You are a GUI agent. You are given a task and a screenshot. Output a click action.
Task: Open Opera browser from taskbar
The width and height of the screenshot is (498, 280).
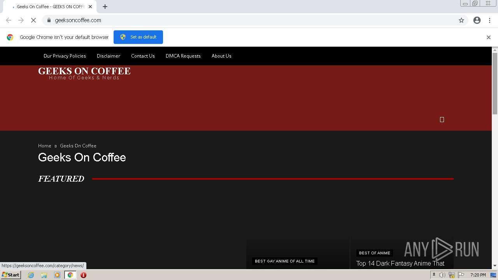[x=83, y=275]
